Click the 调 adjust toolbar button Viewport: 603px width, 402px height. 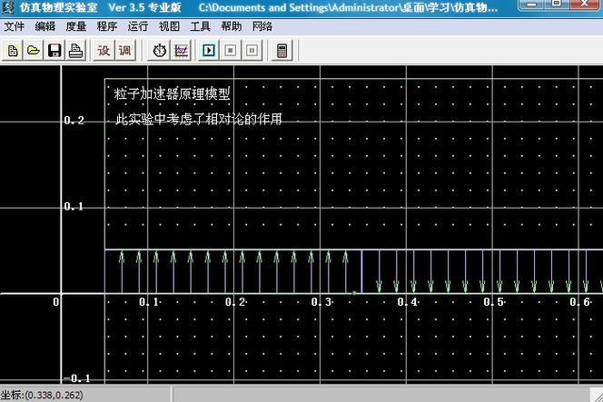(125, 50)
